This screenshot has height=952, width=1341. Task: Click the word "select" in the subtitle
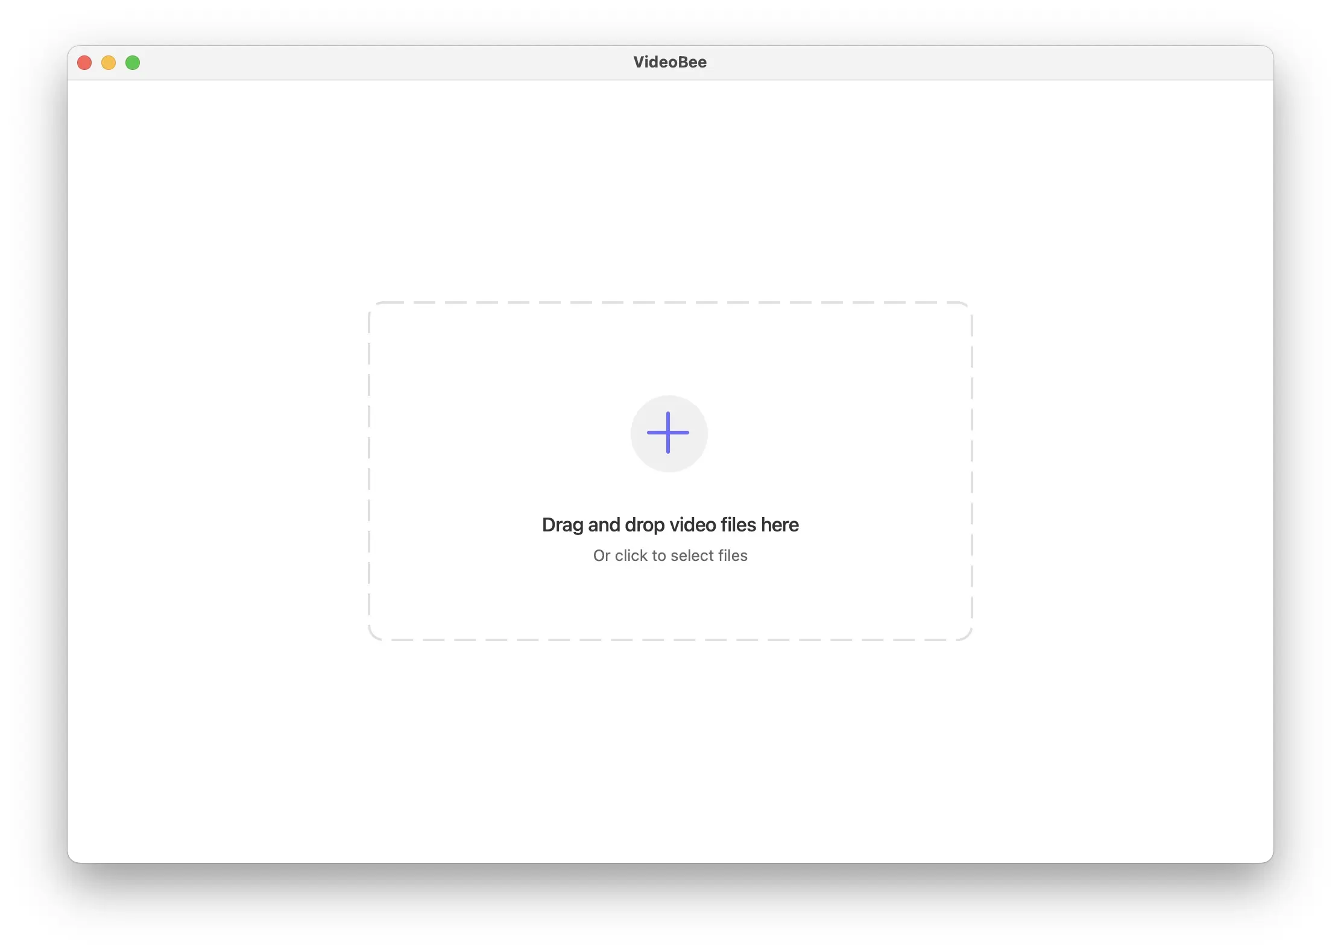(x=692, y=556)
